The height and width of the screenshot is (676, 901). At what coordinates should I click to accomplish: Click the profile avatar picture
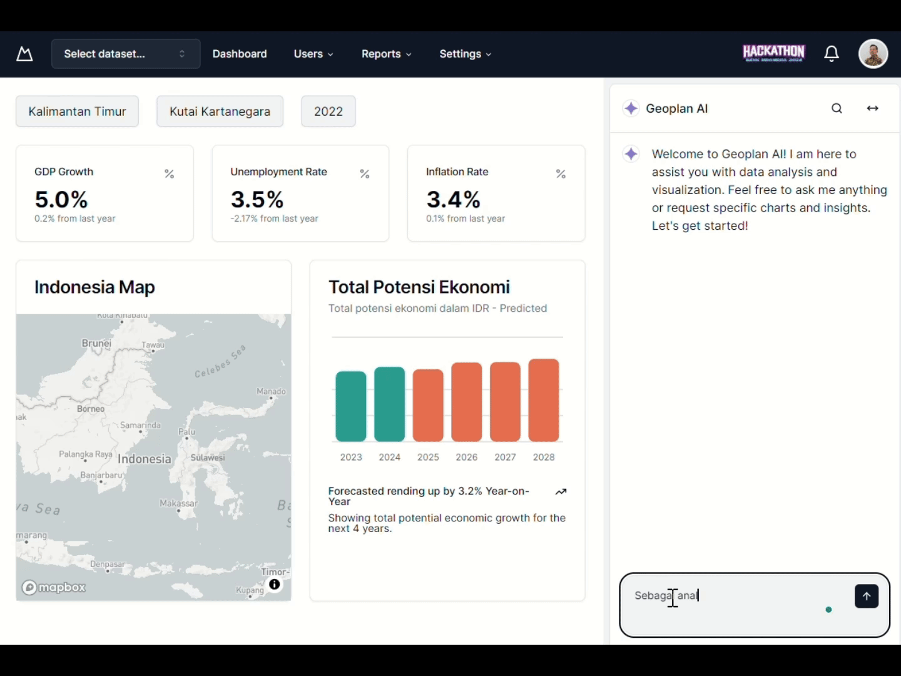(x=873, y=54)
